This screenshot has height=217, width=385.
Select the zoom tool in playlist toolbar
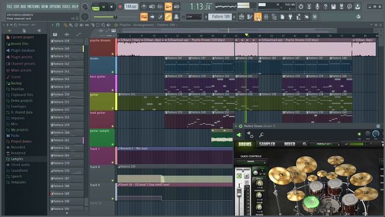point(103,25)
